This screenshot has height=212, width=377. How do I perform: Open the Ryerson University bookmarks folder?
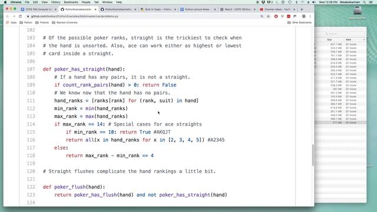coord(65,22)
